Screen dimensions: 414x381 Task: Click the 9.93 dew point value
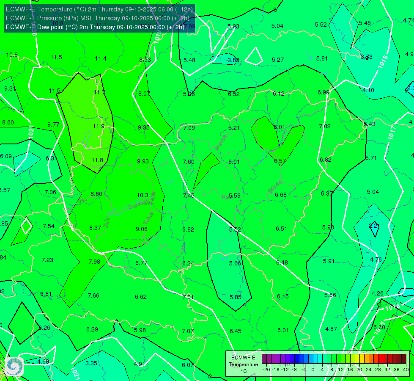pos(143,161)
